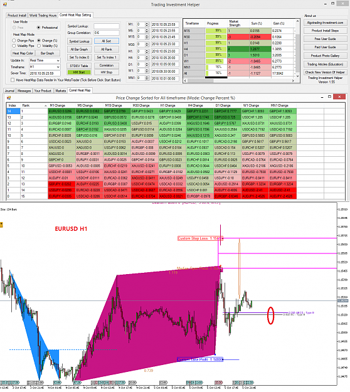Stop heat map with HM Stop
The height and width of the screenshot is (392, 350).
pos(107,72)
